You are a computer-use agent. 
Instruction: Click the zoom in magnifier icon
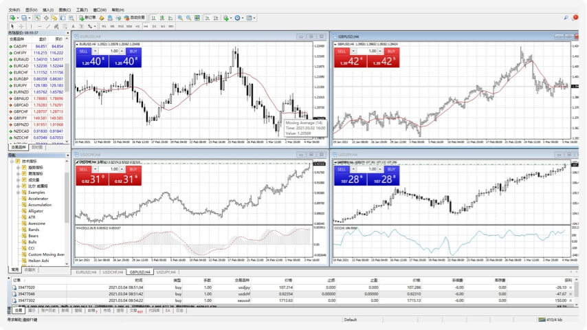tap(180, 18)
